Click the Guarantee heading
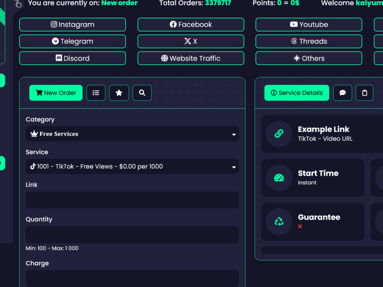This screenshot has width=383, height=287. (319, 217)
